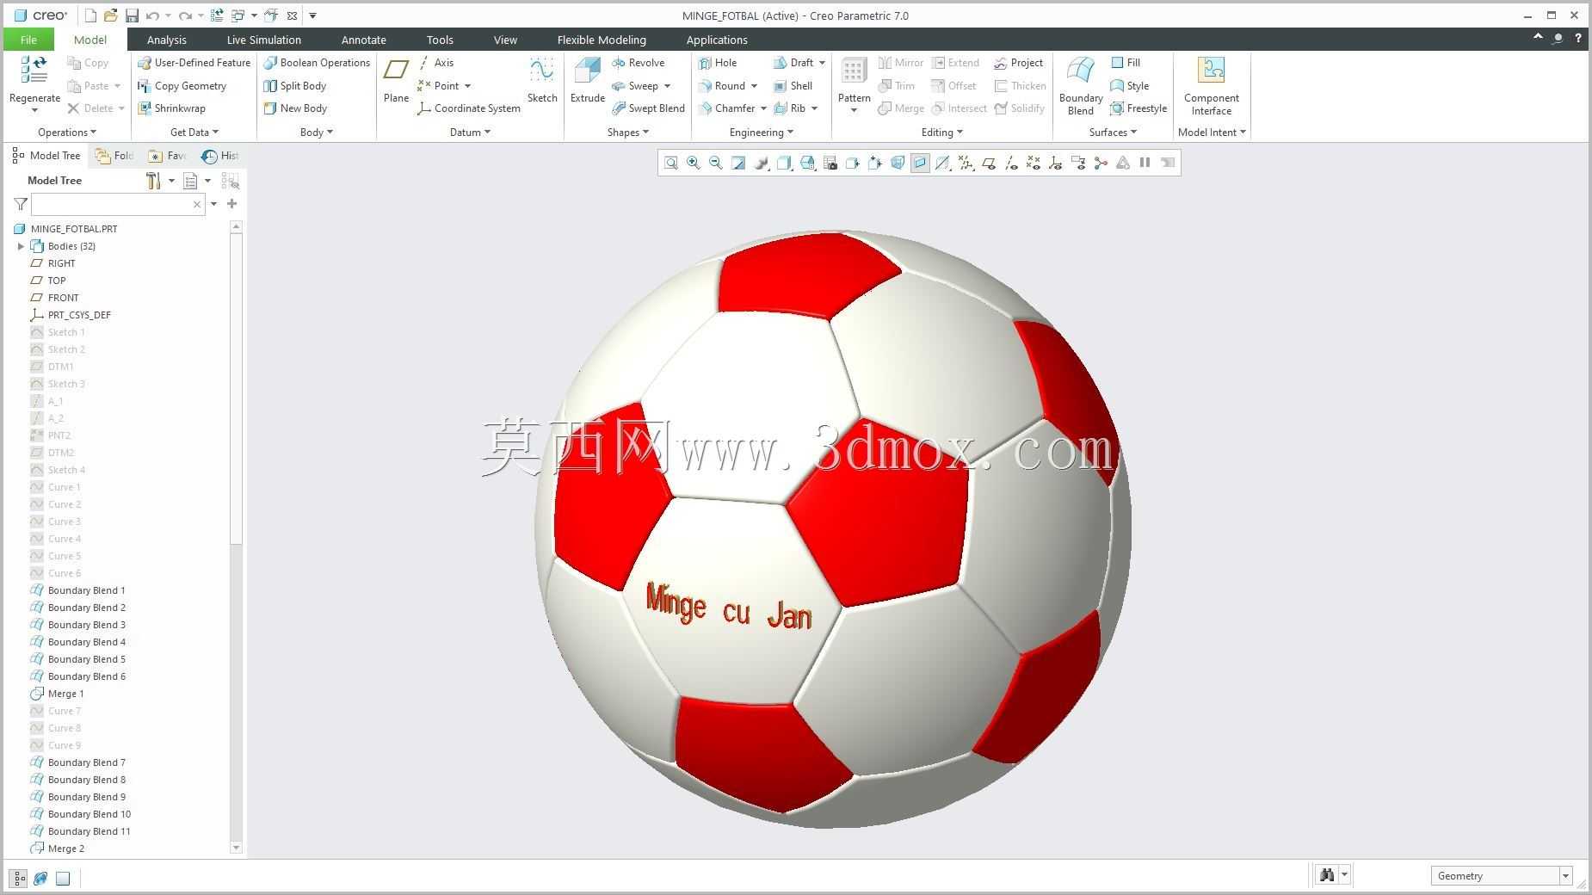Select the Extrude tool

tap(588, 79)
